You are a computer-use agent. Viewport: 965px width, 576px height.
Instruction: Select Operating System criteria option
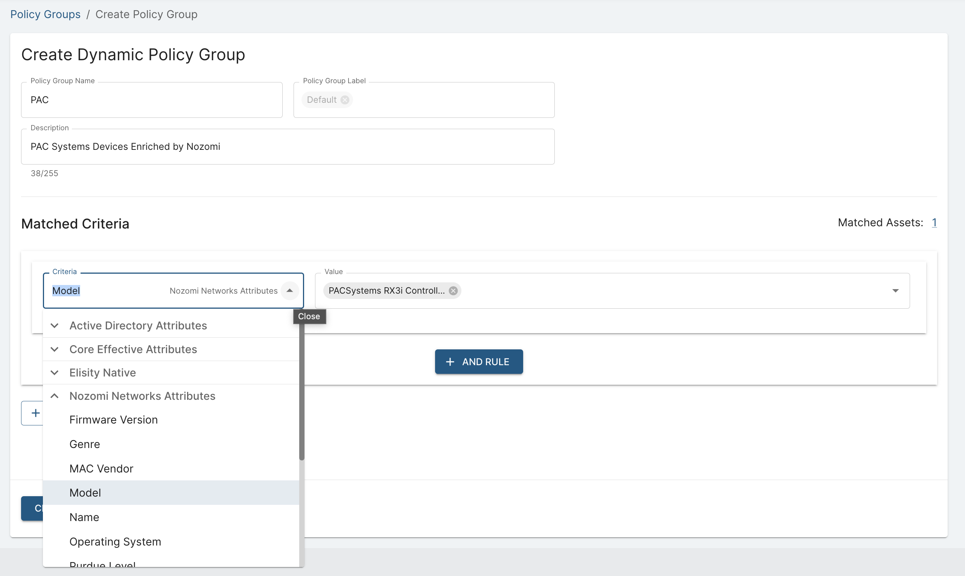click(171, 541)
